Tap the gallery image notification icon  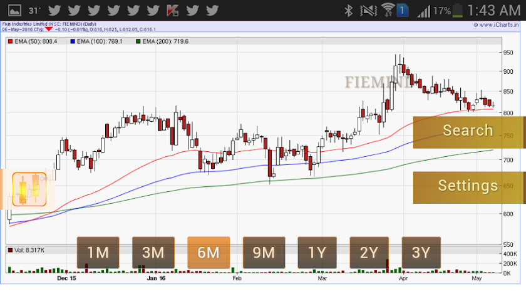pos(14,11)
